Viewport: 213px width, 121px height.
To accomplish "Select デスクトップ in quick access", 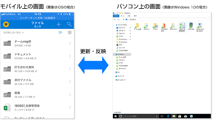I will coord(121,28).
